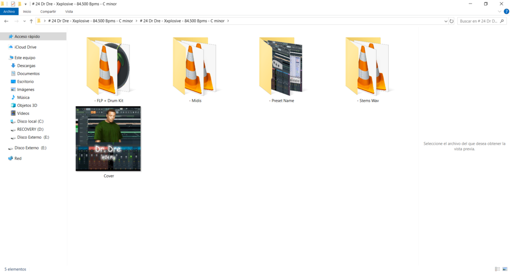Go up one folder level
The height and width of the screenshot is (273, 510).
(x=31, y=21)
